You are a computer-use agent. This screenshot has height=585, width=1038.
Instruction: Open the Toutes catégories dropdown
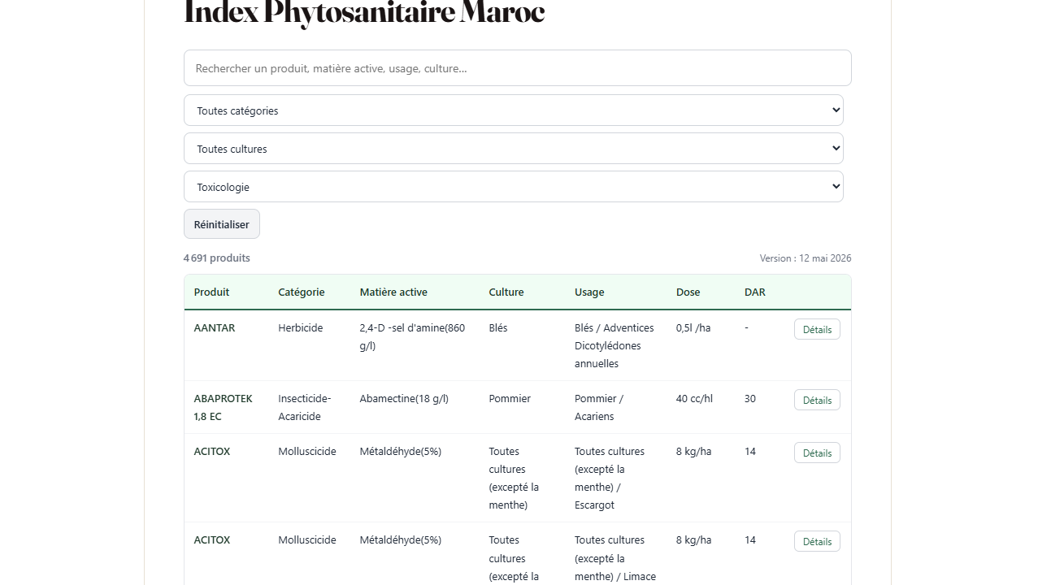(513, 110)
